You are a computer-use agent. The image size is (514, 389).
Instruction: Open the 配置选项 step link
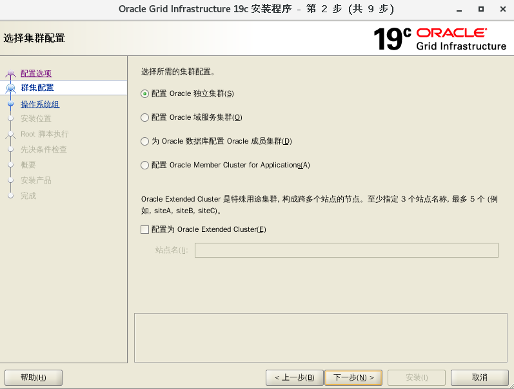(36, 73)
